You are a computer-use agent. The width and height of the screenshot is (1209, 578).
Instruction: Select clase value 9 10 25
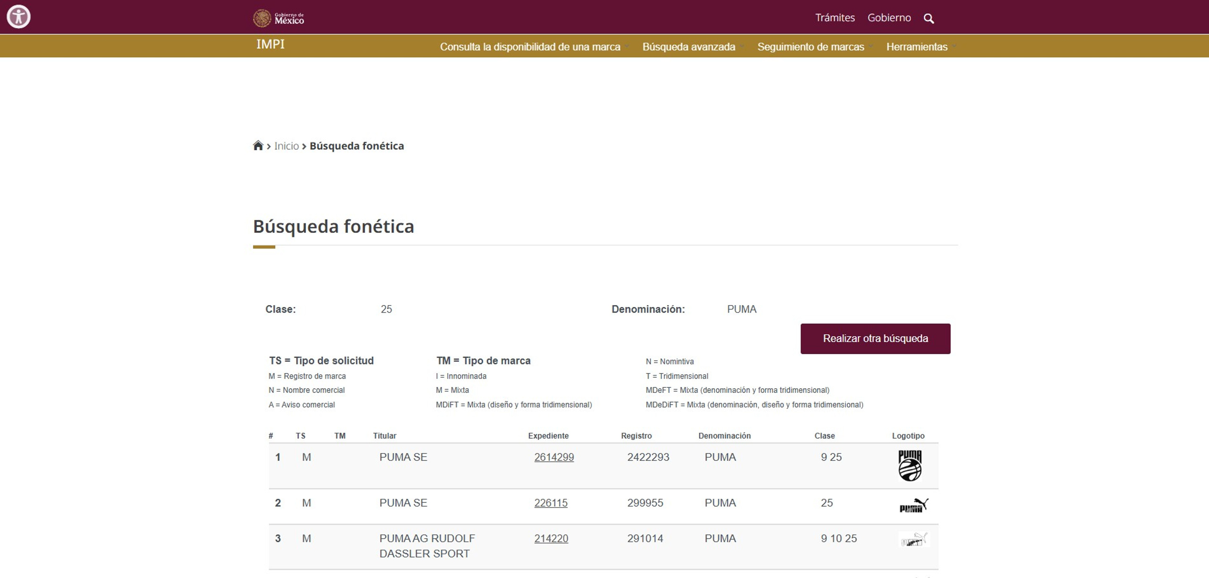839,538
